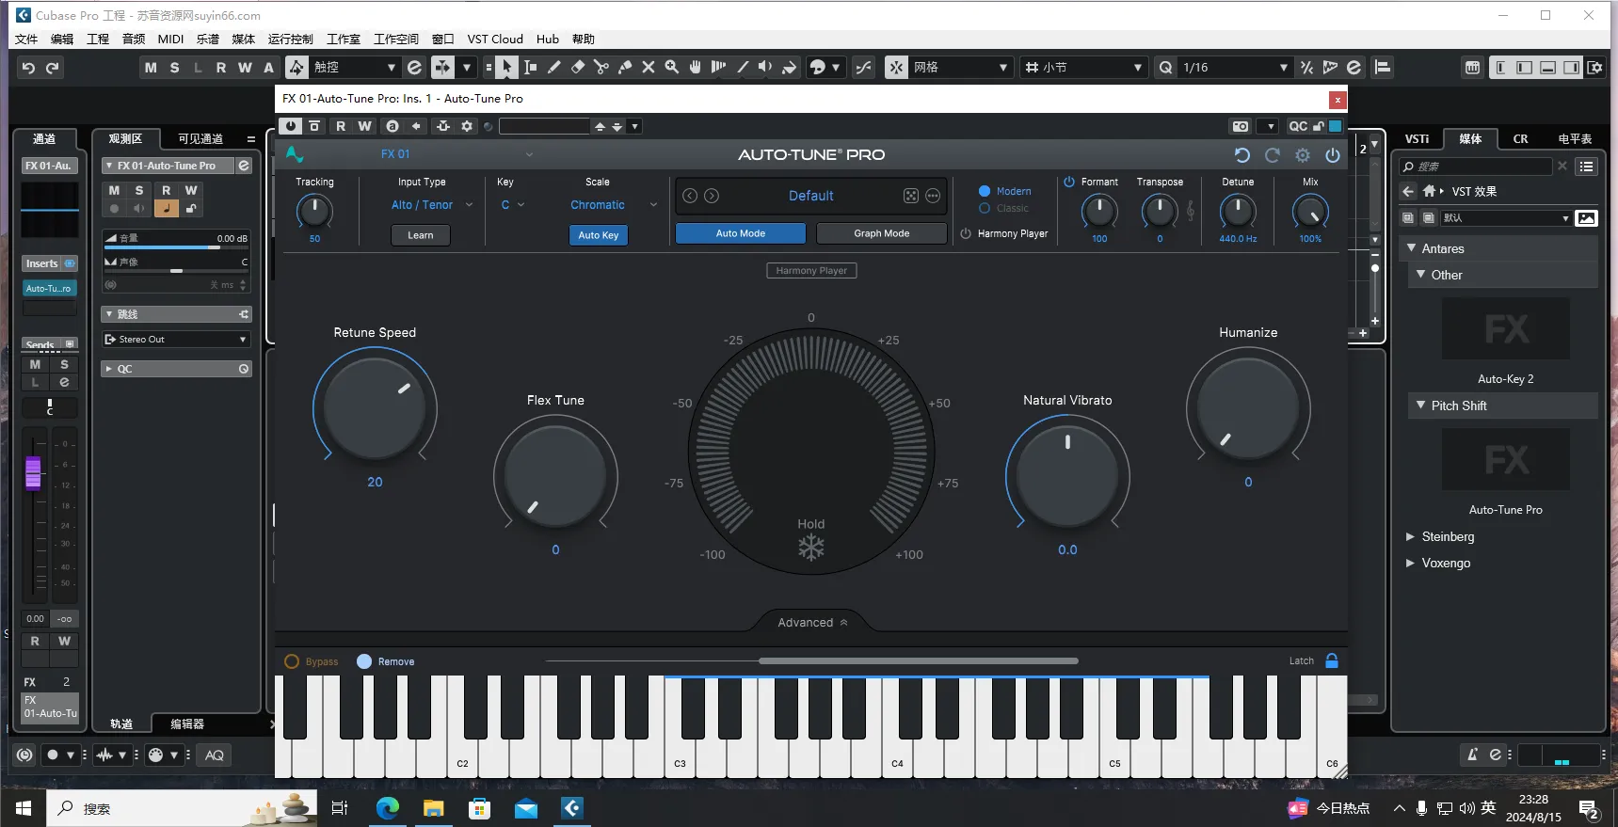
Task: Open the Hub menu
Action: (548, 39)
